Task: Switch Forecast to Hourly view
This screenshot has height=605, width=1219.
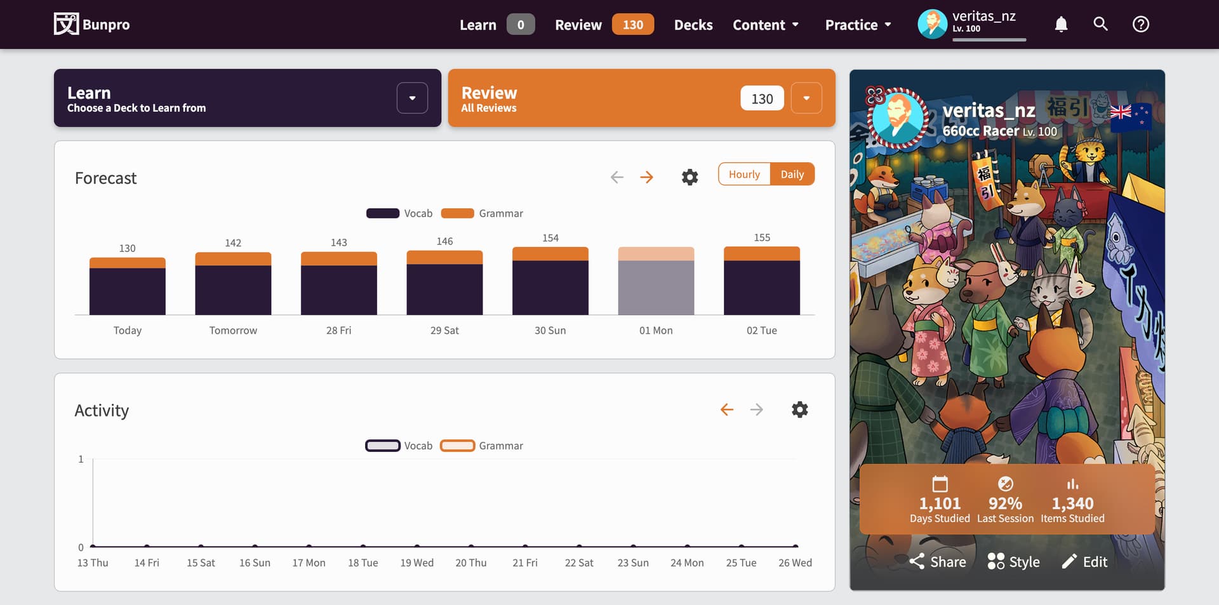Action: coord(744,174)
